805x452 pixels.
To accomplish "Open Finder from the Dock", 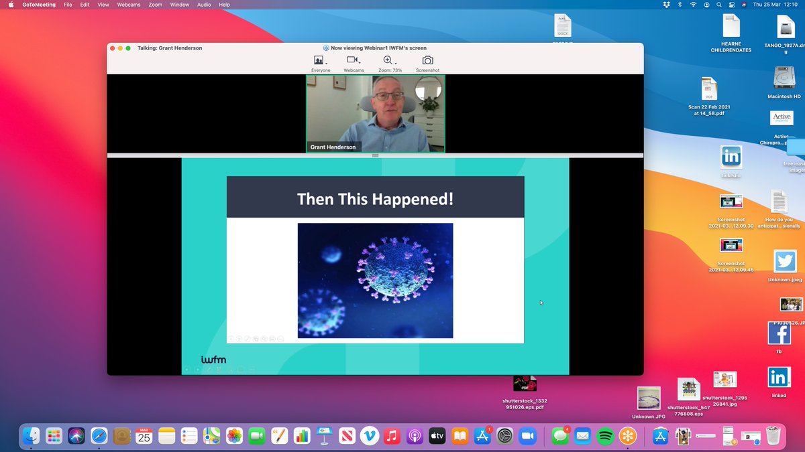I will [31, 436].
